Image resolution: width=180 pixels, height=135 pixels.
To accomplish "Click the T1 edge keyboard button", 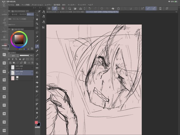I will [x=4, y=55].
